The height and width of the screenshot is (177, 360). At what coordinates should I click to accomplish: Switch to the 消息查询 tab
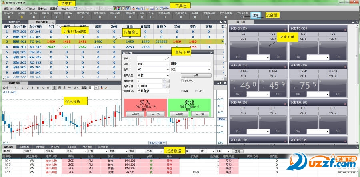[x=103, y=147]
